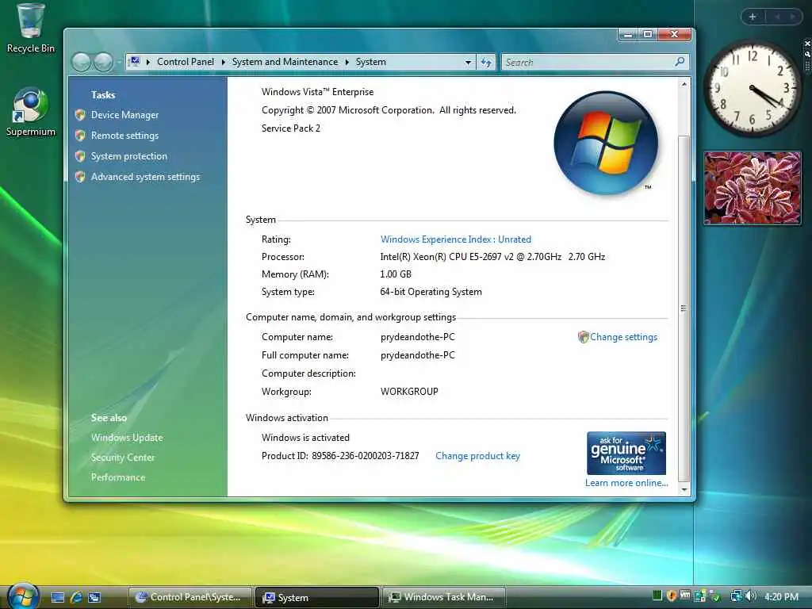This screenshot has width=812, height=609.
Task: Open Advanced system settings
Action: tap(145, 177)
